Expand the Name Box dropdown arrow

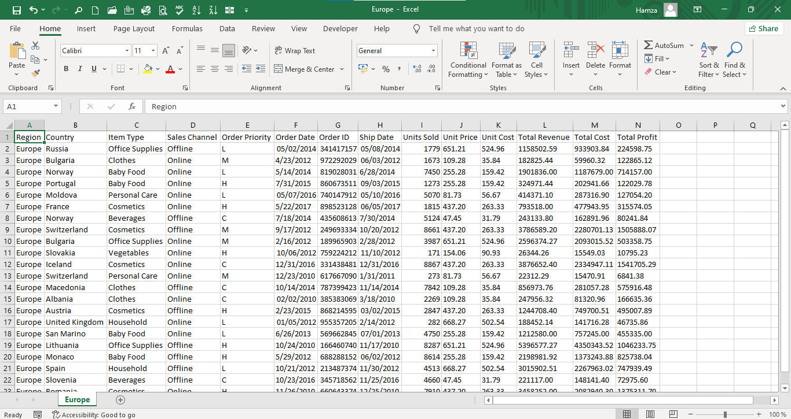tap(56, 106)
